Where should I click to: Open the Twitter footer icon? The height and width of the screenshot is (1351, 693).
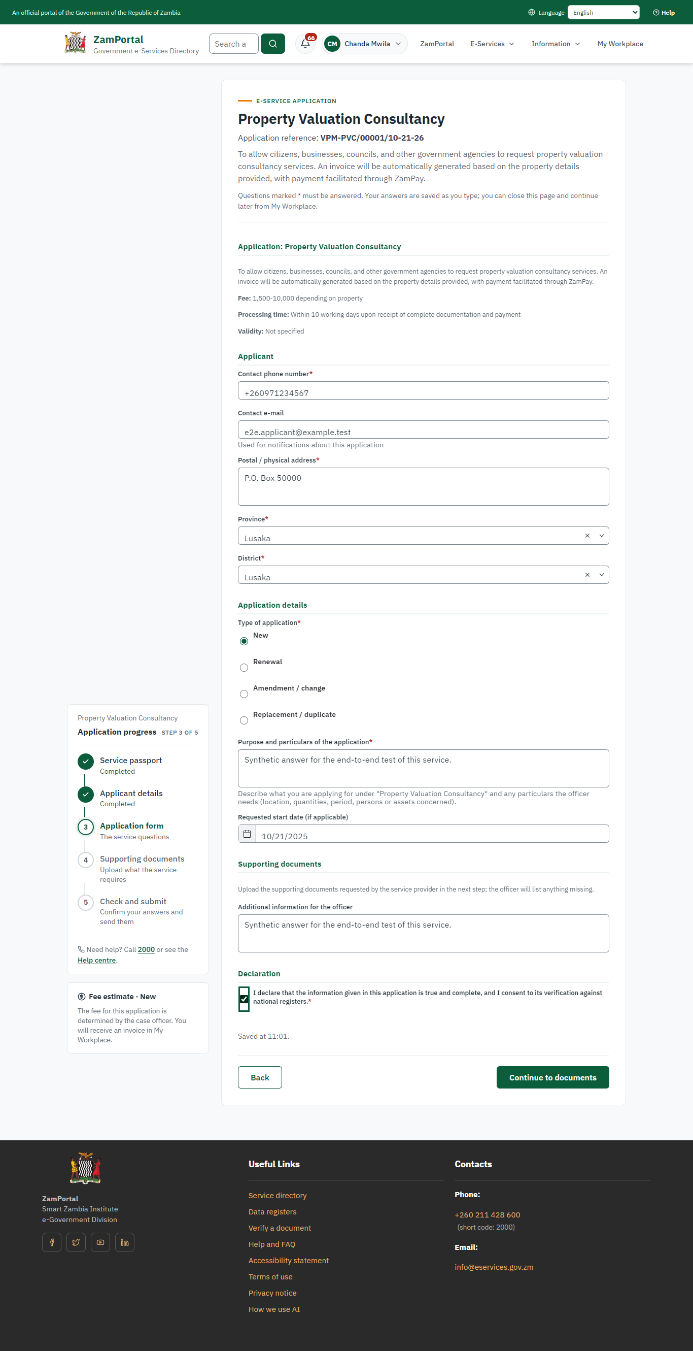[x=76, y=1242]
